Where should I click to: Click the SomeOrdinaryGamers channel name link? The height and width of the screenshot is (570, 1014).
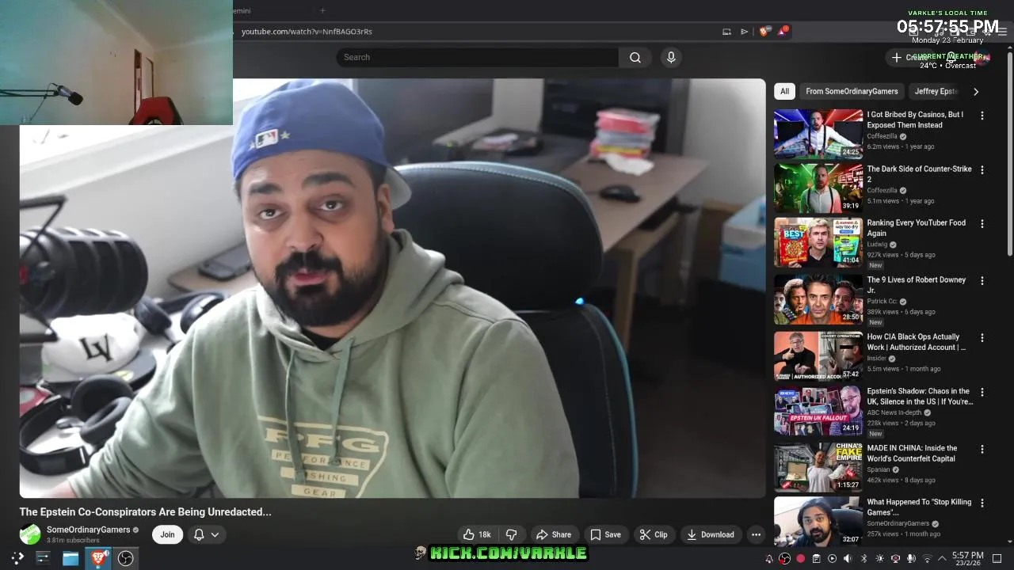point(88,530)
